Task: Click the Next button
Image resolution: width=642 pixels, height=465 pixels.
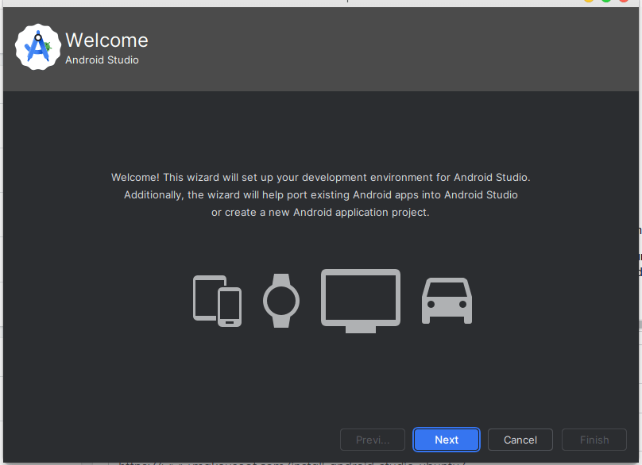Action: click(447, 440)
